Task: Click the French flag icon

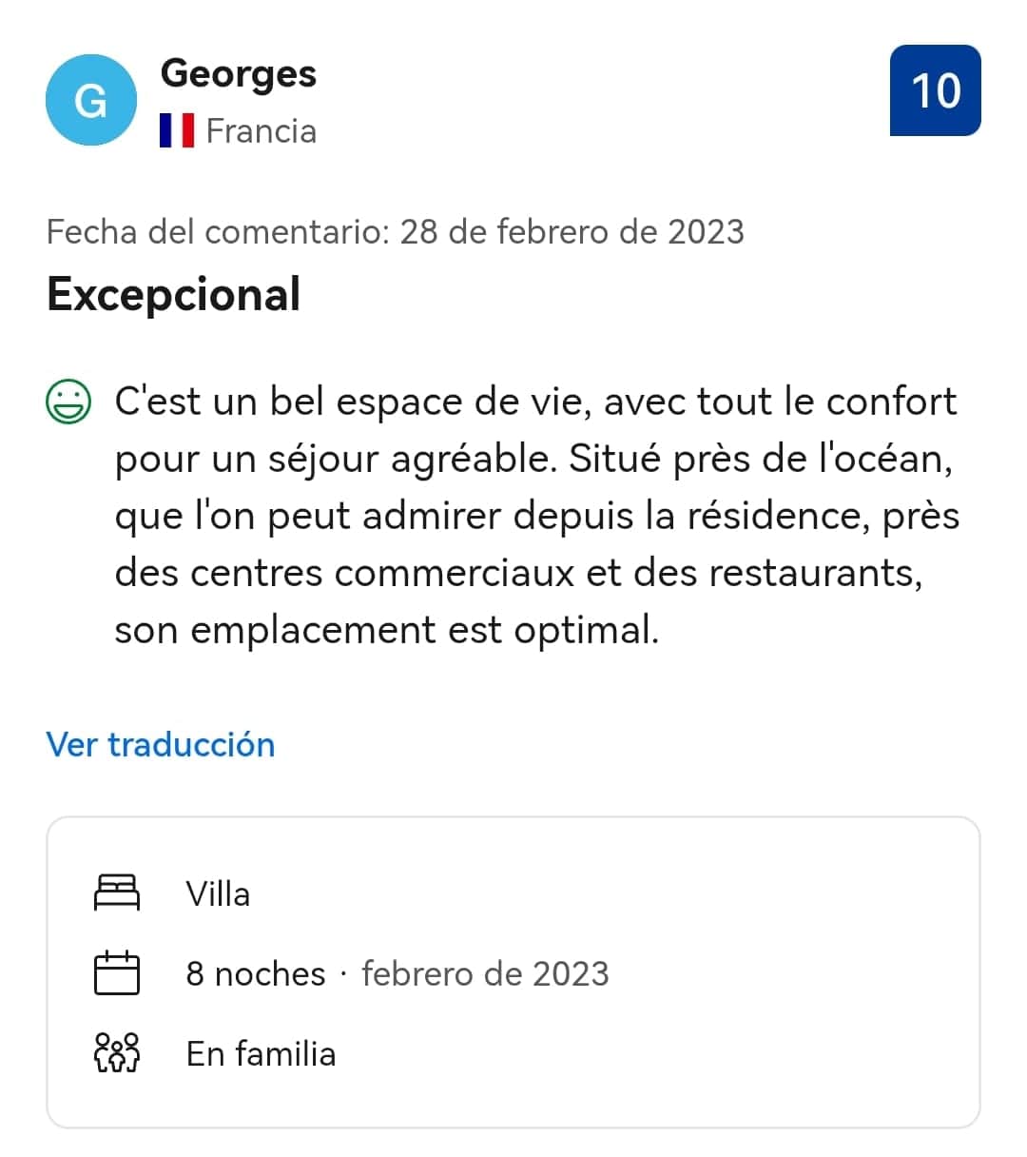Action: click(x=177, y=130)
